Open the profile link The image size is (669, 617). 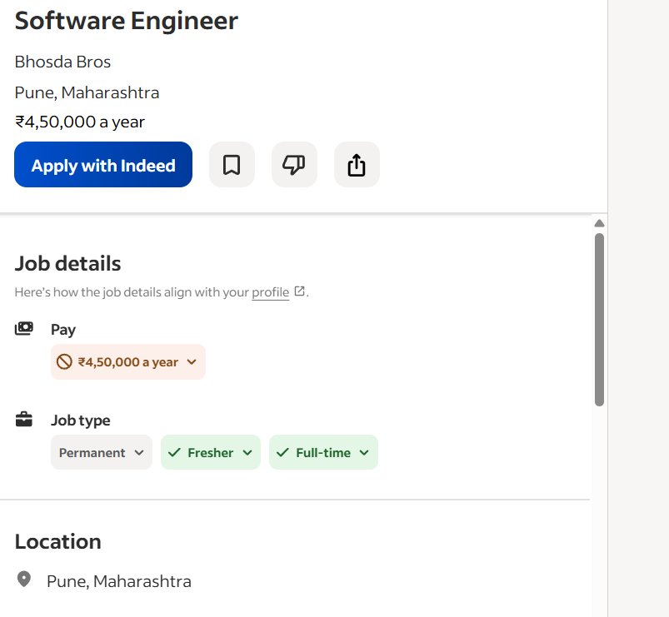[x=271, y=292]
